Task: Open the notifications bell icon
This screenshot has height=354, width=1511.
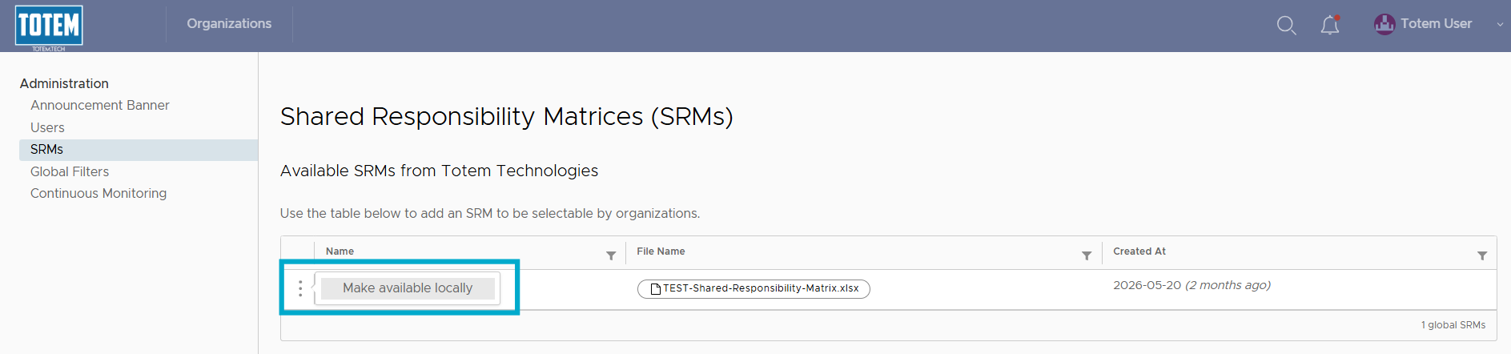Action: [x=1330, y=25]
